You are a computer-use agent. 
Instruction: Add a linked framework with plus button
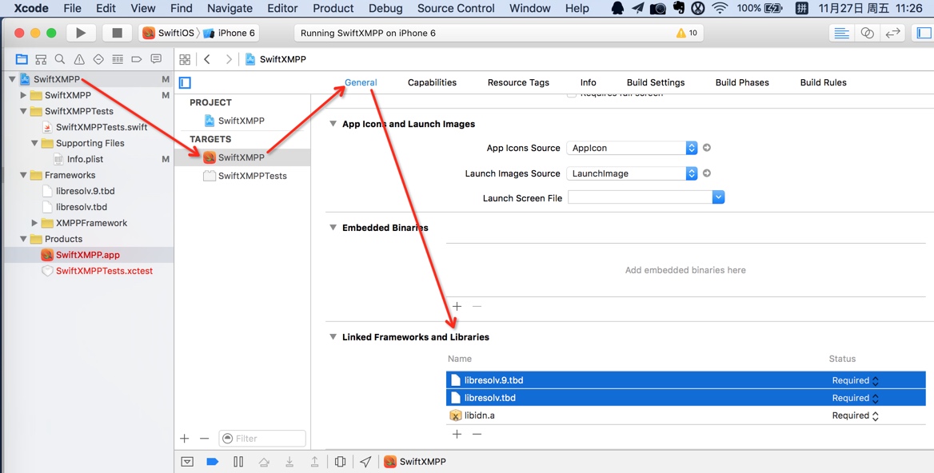click(x=457, y=434)
